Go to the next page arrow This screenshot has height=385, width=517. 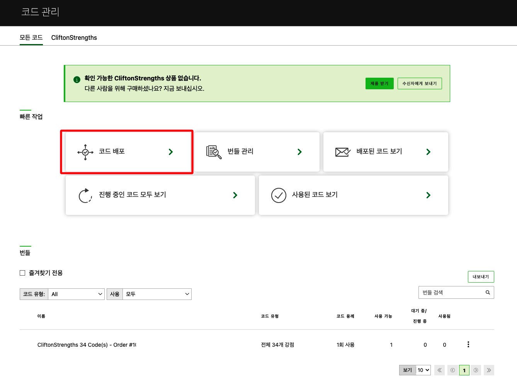pos(476,370)
